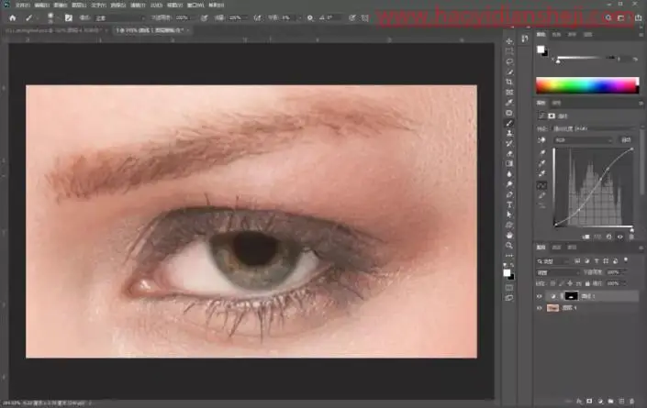Select the Brush tool in the toolbar

coord(509,123)
